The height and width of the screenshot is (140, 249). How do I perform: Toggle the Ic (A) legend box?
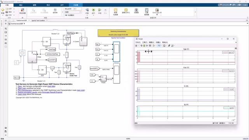coord(229,89)
